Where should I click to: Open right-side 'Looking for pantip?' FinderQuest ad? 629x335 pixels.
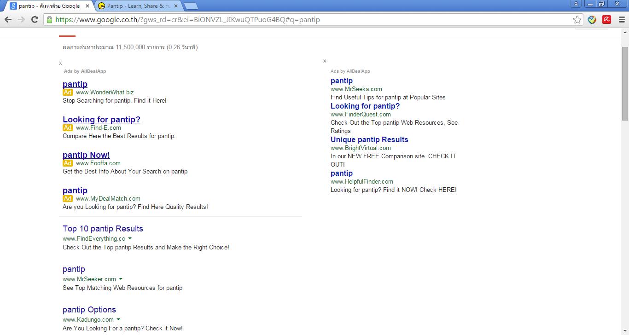[x=365, y=106]
